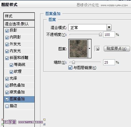Uncheck the 投影 drop shadow checkbox
Image resolution: width=131 pixels, height=127 pixels.
pos(7,31)
